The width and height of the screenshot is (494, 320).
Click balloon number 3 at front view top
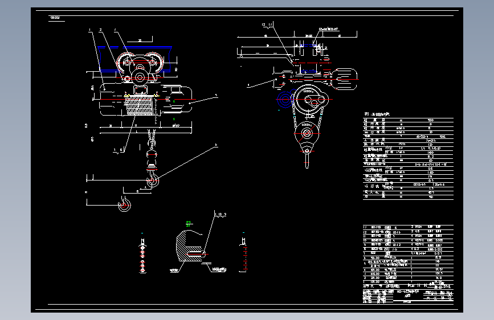click(x=115, y=30)
